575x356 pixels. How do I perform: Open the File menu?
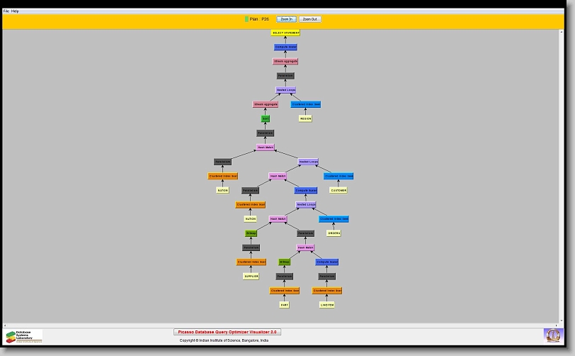(x=6, y=11)
